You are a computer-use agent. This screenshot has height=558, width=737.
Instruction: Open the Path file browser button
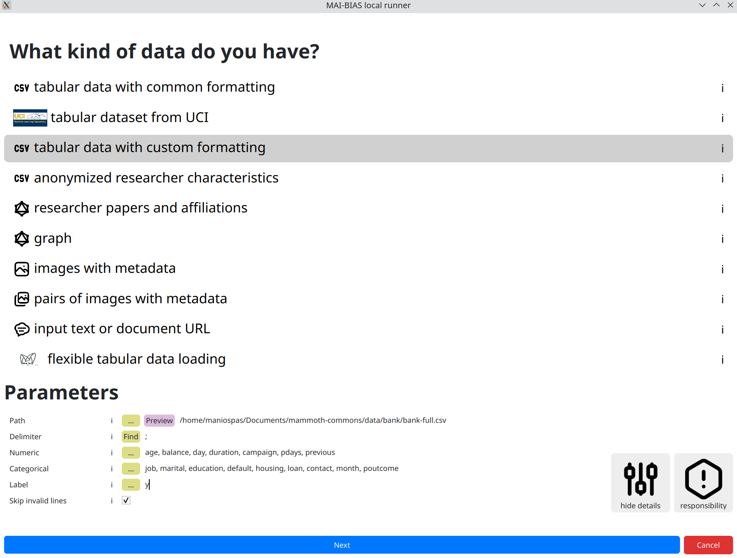click(x=131, y=421)
